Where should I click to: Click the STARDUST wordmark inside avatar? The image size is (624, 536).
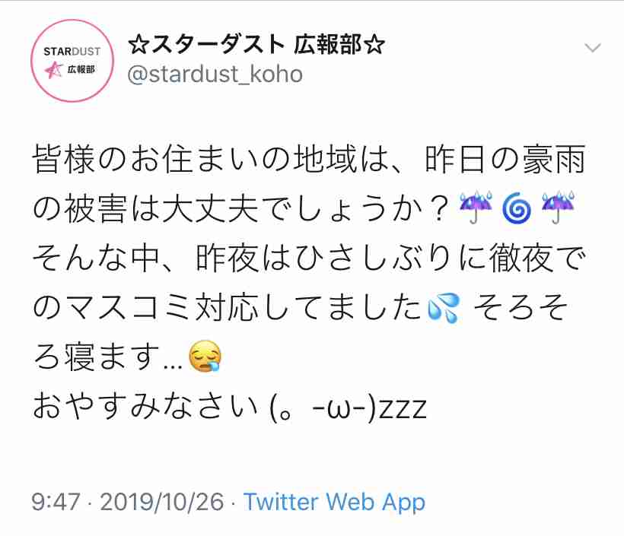tap(72, 51)
